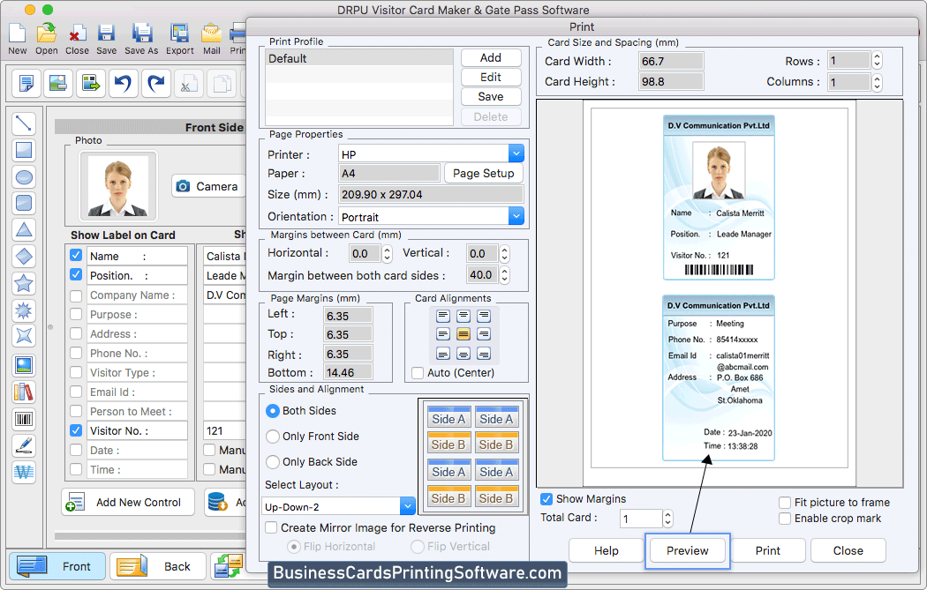Click the text document tool icon
Screen dimensions: 927x590
[x=26, y=83]
